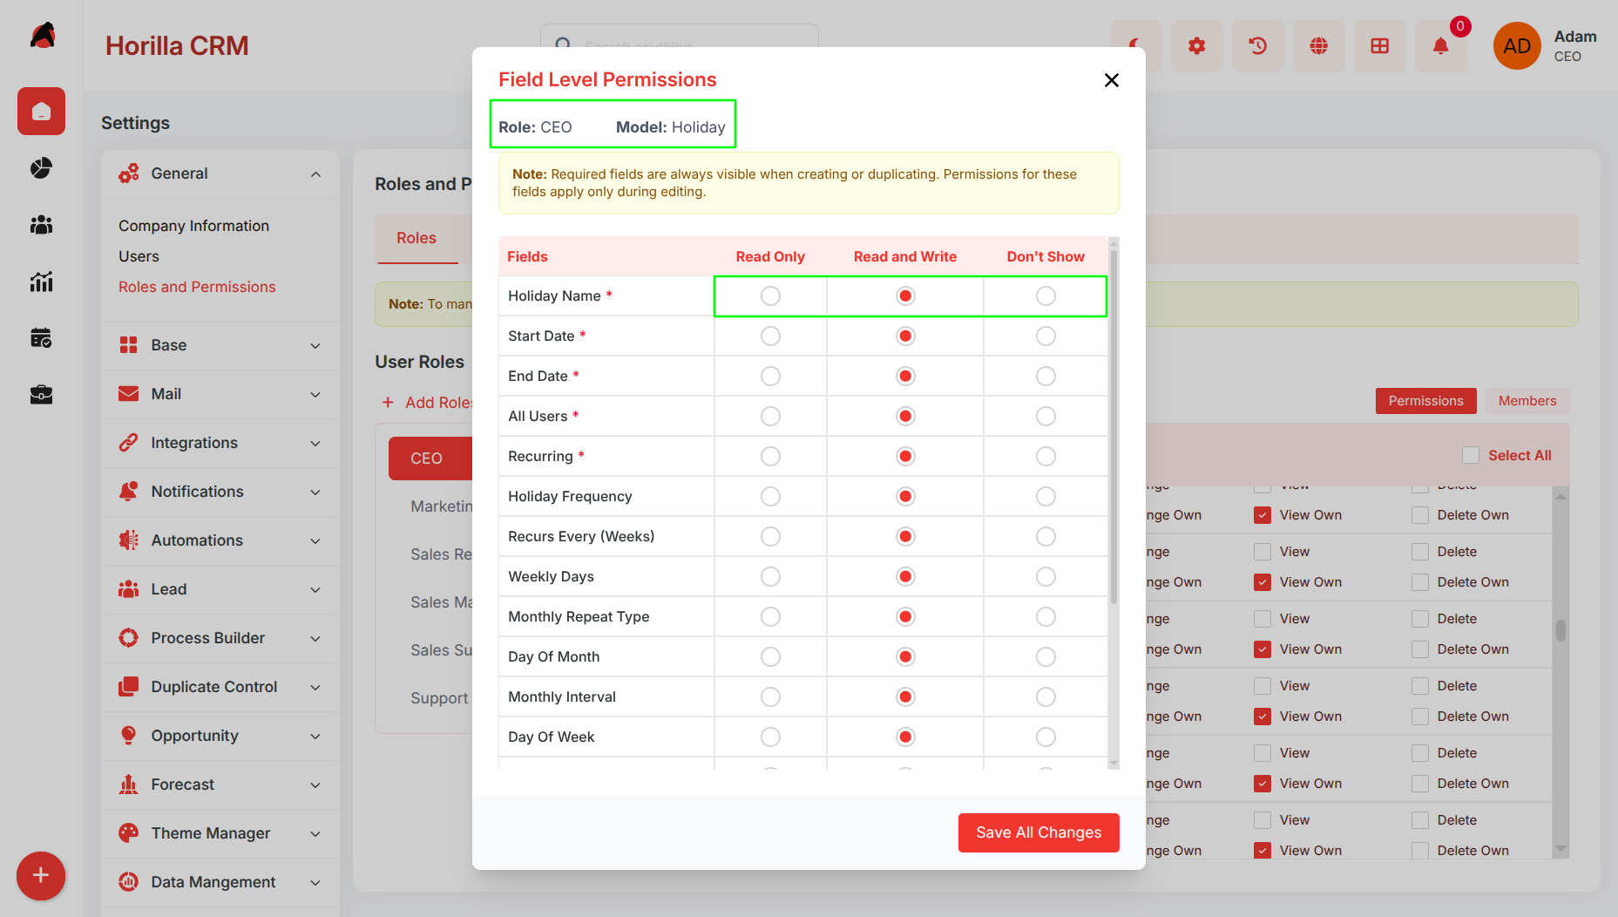Image resolution: width=1618 pixels, height=917 pixels.
Task: Click Save All Changes button
Action: click(x=1039, y=832)
